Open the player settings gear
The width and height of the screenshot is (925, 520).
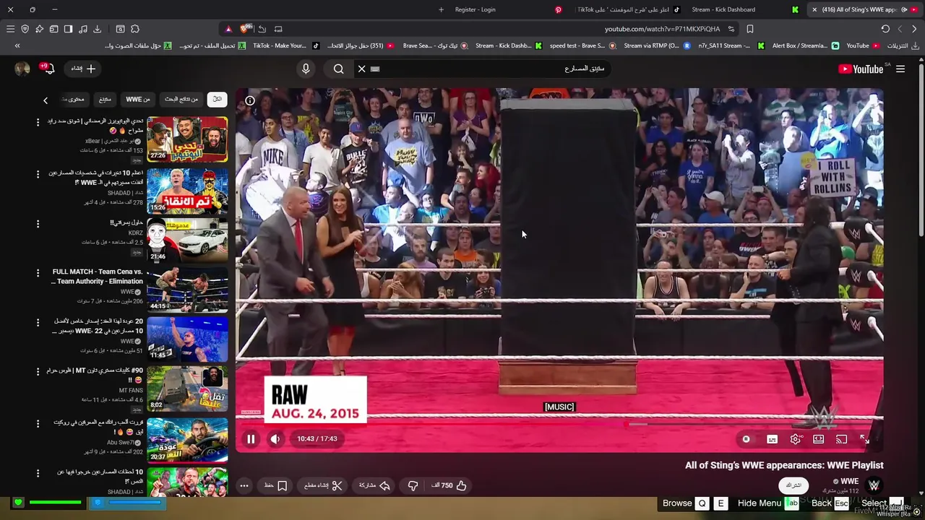pyautogui.click(x=796, y=439)
